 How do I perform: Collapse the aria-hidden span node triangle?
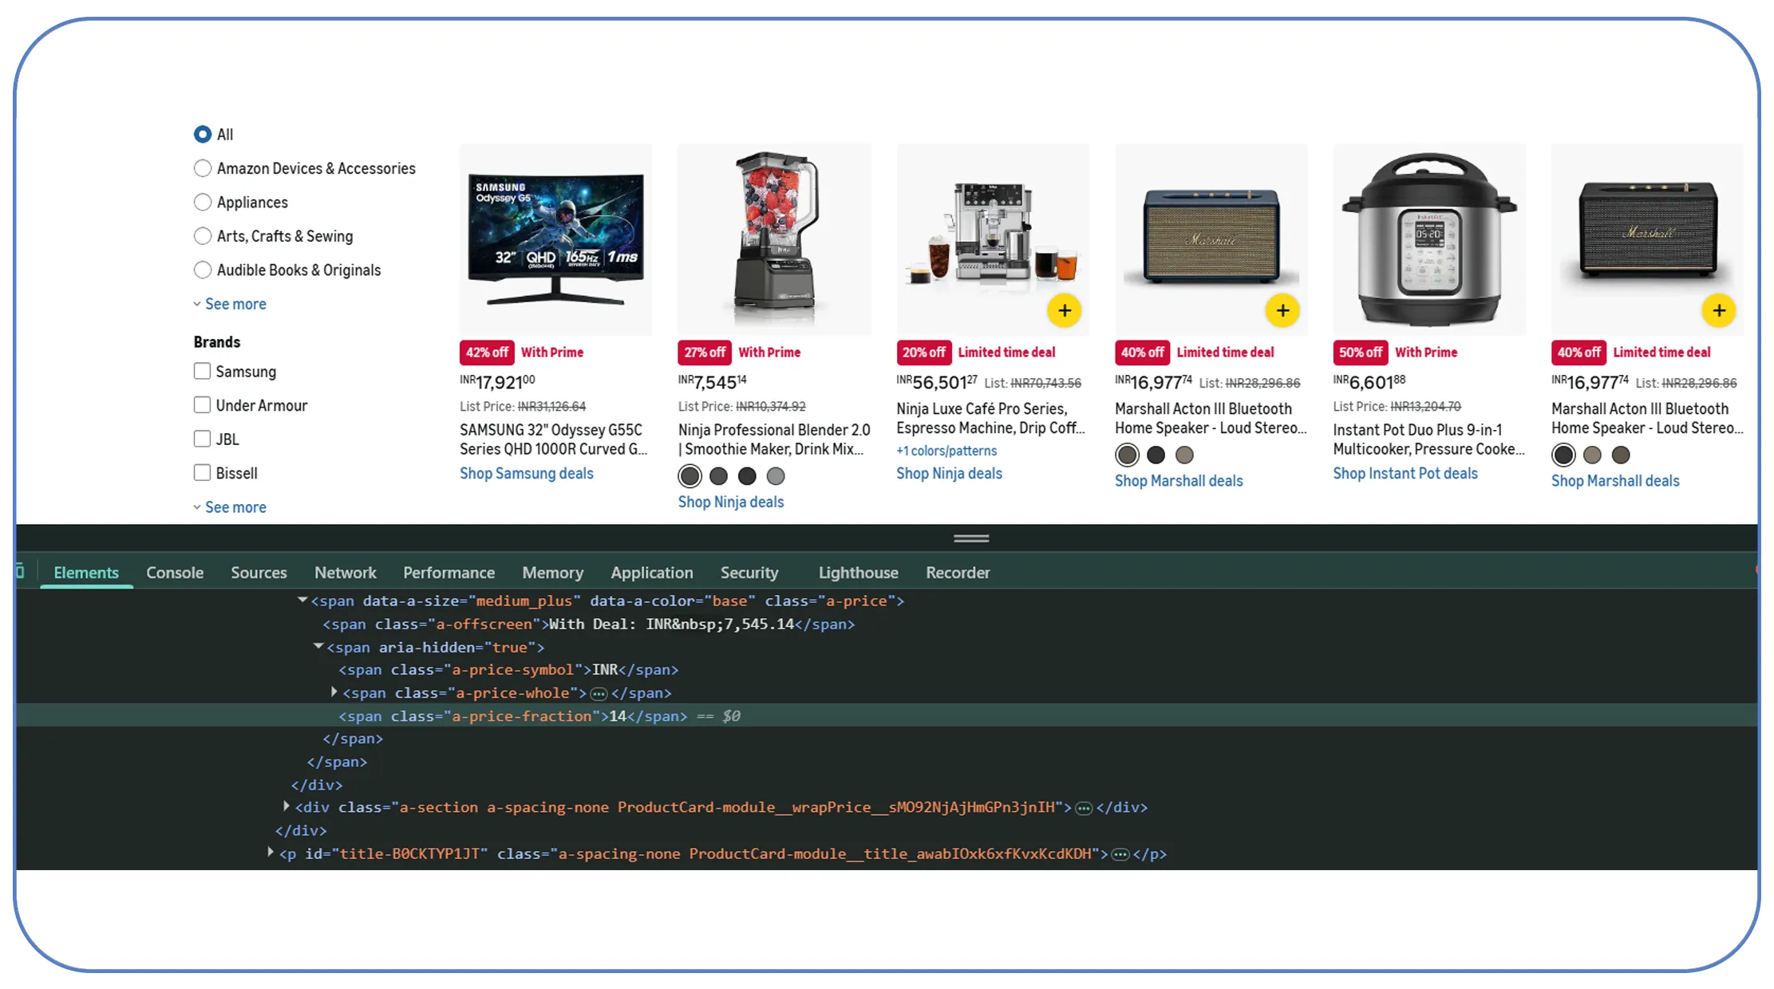pyautogui.click(x=318, y=646)
